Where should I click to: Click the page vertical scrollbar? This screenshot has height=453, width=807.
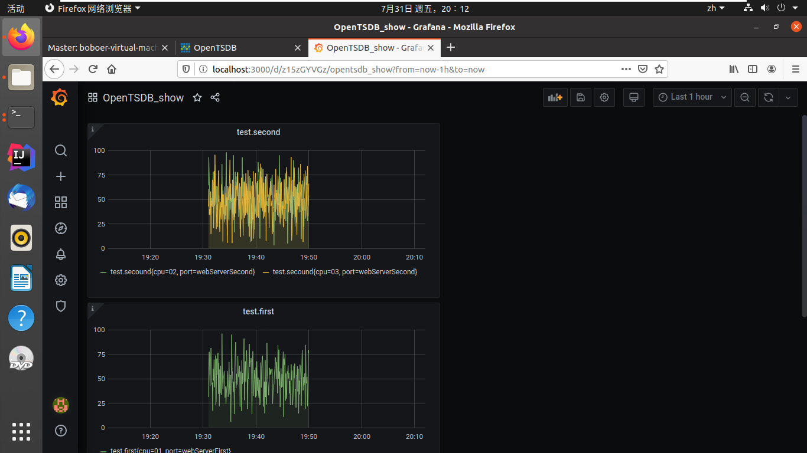[804, 215]
